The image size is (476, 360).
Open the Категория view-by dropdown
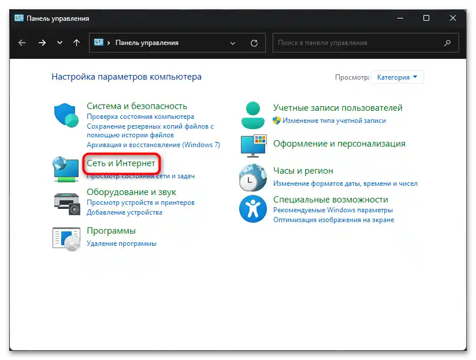pyautogui.click(x=397, y=77)
